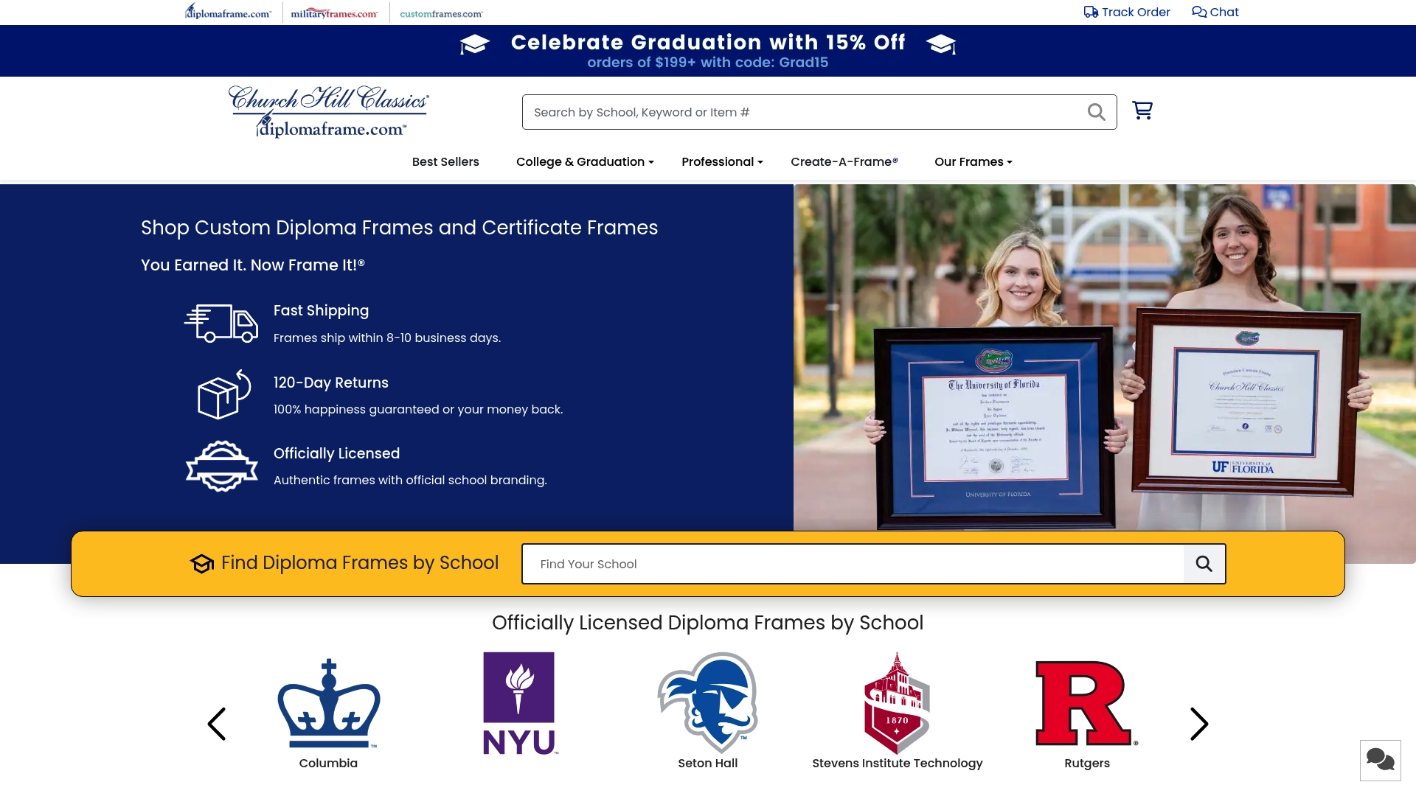The image size is (1416, 796).
Task: Focus the Find Your School input
Action: click(x=853, y=564)
